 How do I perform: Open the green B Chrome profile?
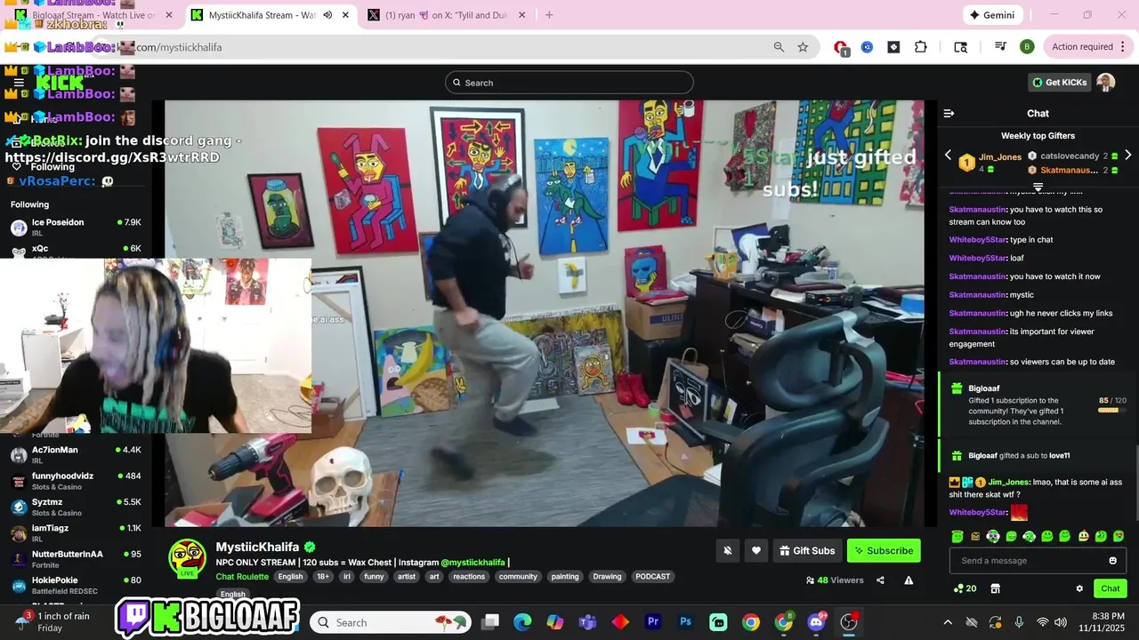click(1027, 47)
